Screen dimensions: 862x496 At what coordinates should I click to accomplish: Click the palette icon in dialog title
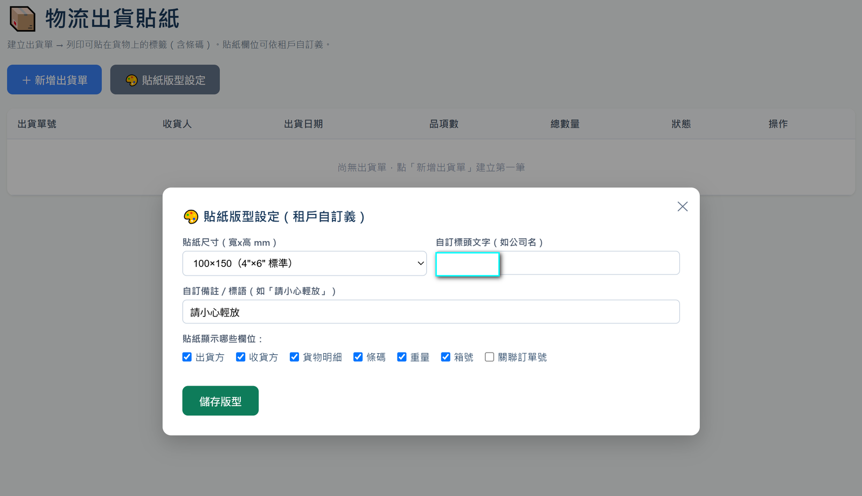pyautogui.click(x=191, y=217)
